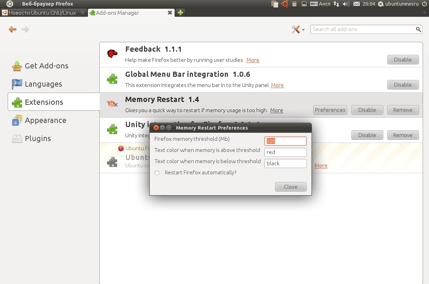This screenshot has height=284, width=429.
Task: Click the below-threshold text color field
Action: 285,163
